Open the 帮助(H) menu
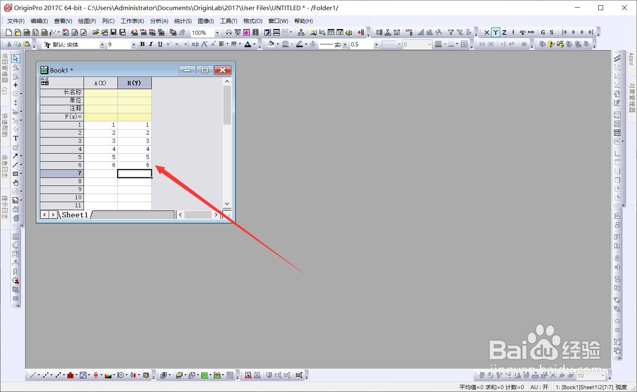 [304, 21]
